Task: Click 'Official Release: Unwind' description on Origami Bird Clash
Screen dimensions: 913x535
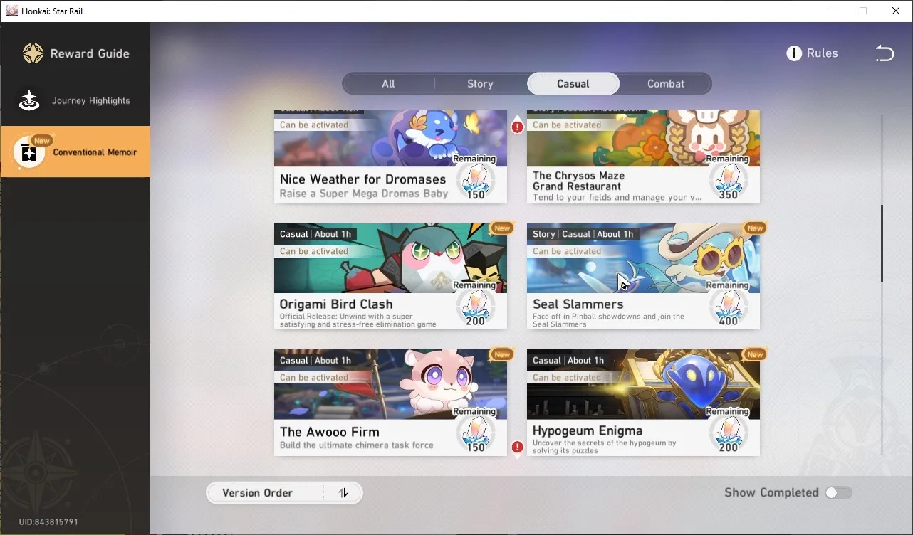Action: (358, 320)
